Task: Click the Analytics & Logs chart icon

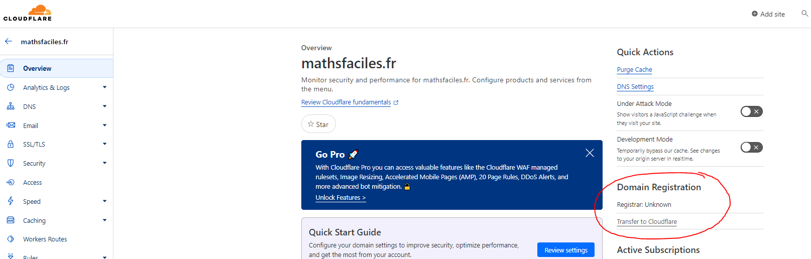Action: click(11, 87)
